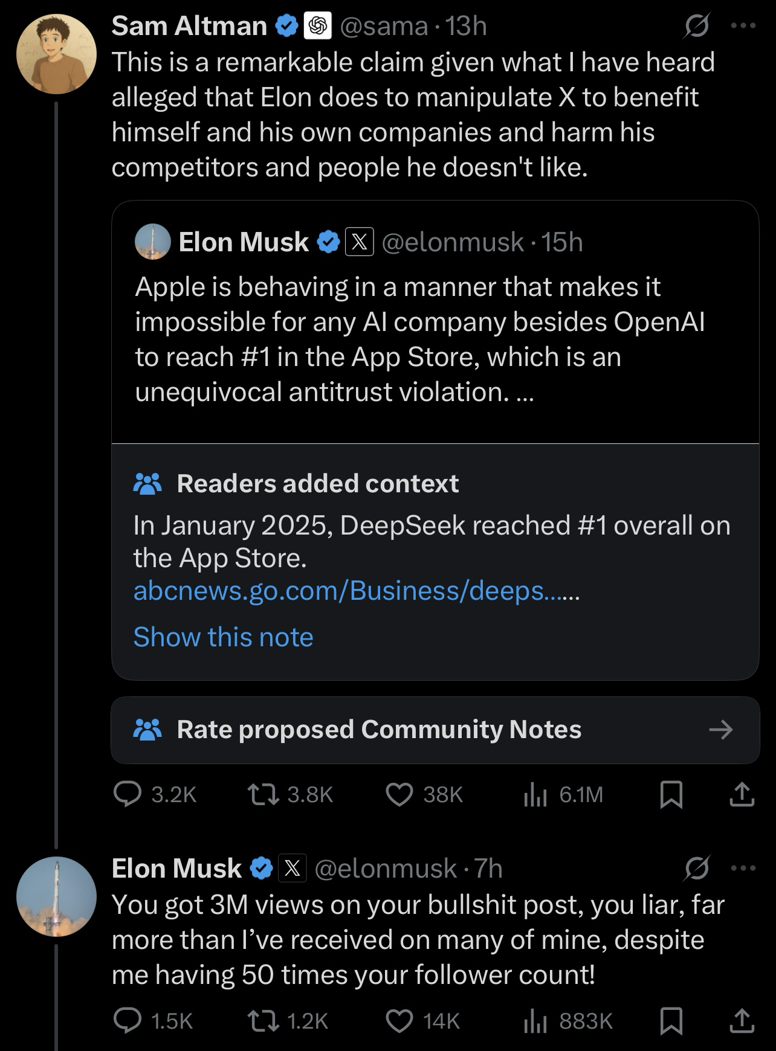Share Elon Musk's reply post
Viewport: 776px width, 1051px height.
click(x=742, y=1021)
